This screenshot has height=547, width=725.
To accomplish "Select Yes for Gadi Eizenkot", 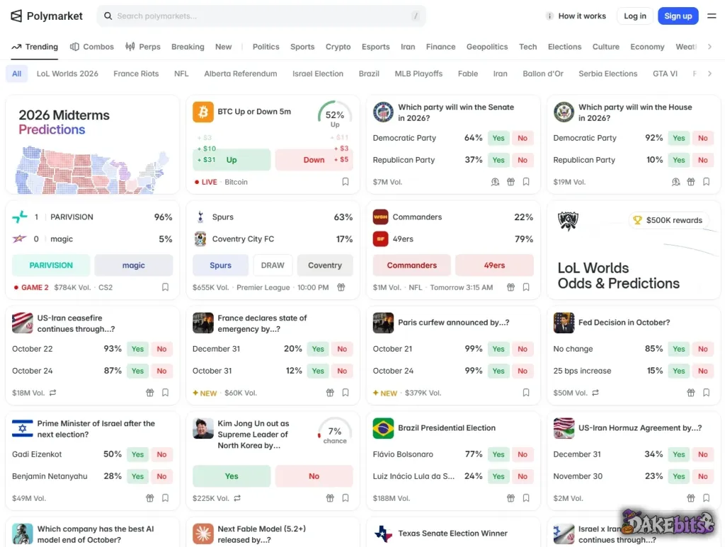I will 137,454.
